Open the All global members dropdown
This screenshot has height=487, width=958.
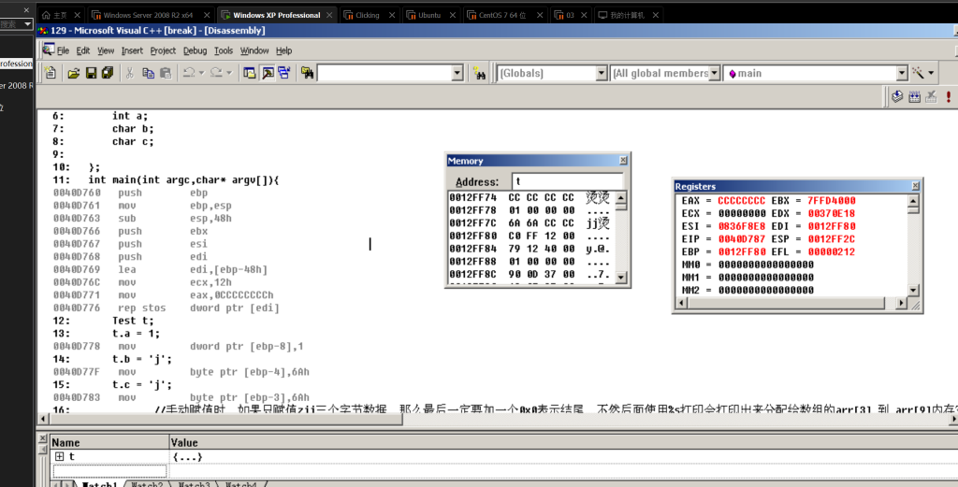click(714, 73)
